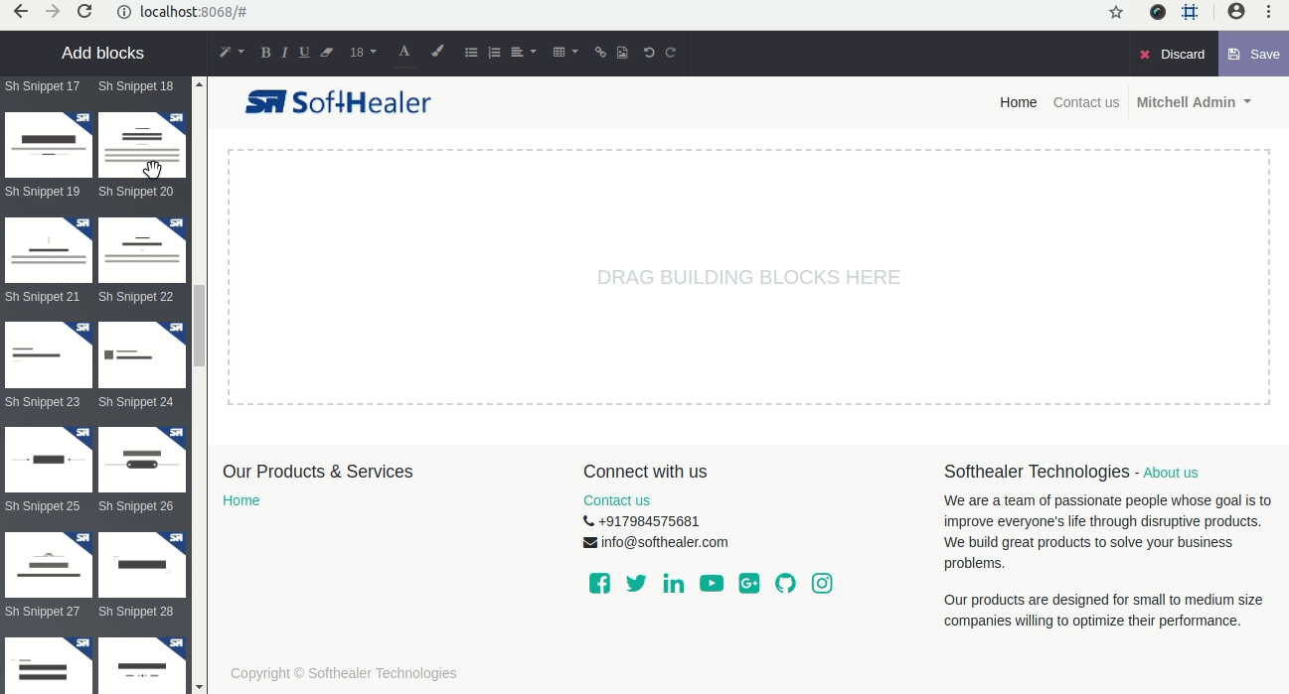Open the YouTube social icon
Viewport: 1289px width, 694px height.
[712, 583]
